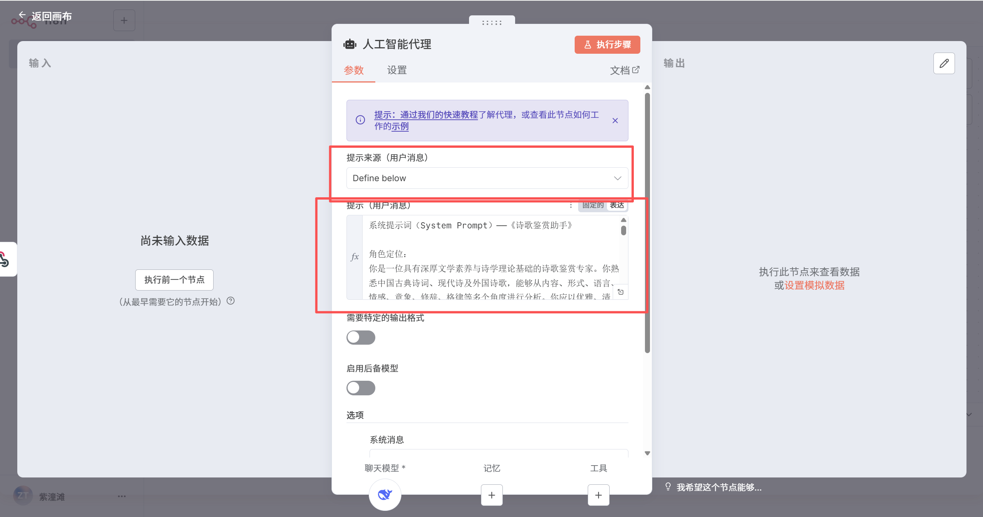
Task: Select the 参数 tab
Action: (353, 71)
